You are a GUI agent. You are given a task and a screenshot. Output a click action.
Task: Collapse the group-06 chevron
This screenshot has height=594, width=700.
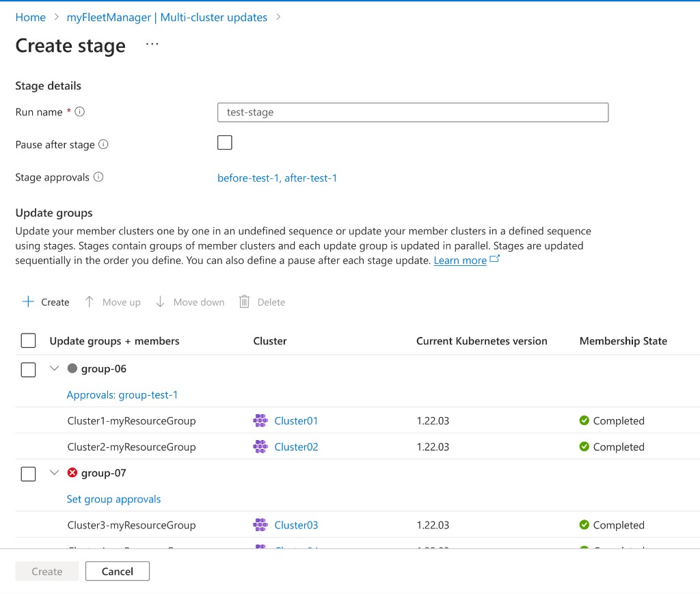tap(54, 368)
